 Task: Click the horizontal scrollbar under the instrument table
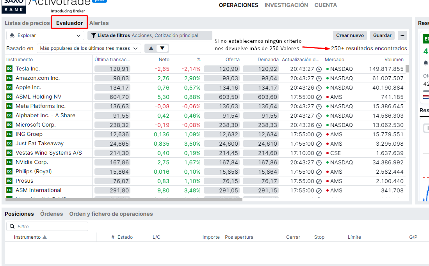coord(124,200)
